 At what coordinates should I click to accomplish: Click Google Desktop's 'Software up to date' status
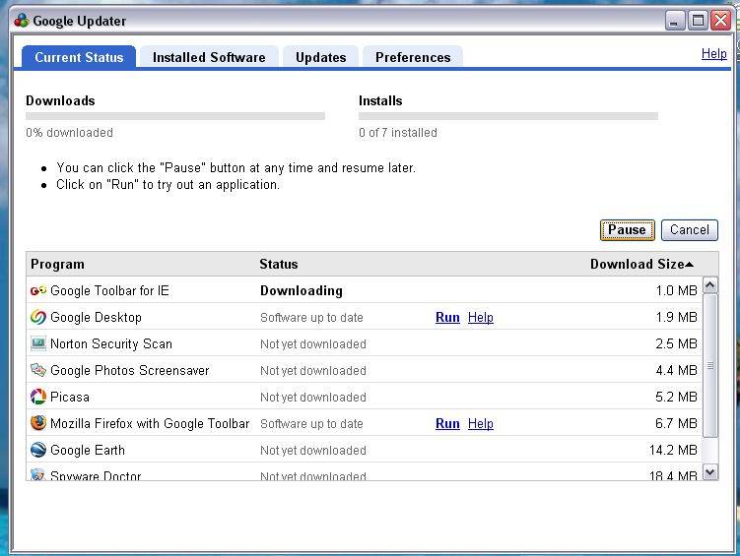coord(311,318)
